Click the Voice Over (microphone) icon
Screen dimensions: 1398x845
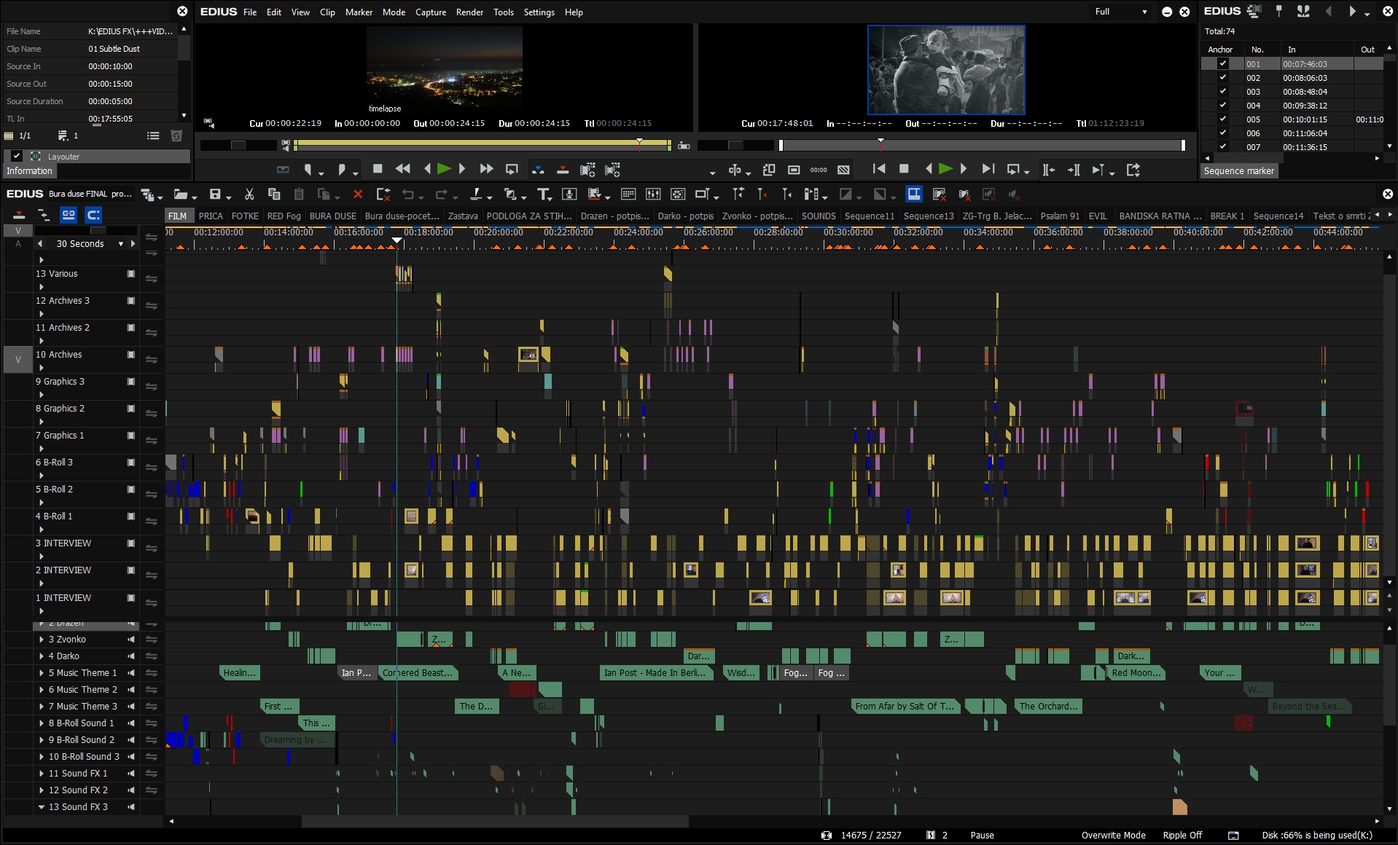(569, 194)
